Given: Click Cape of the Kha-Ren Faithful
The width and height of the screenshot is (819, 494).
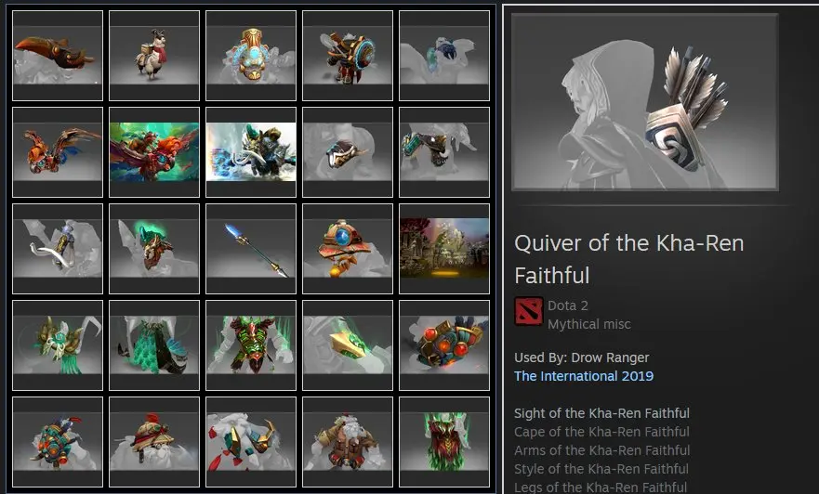Looking at the screenshot, I should click(x=601, y=432).
